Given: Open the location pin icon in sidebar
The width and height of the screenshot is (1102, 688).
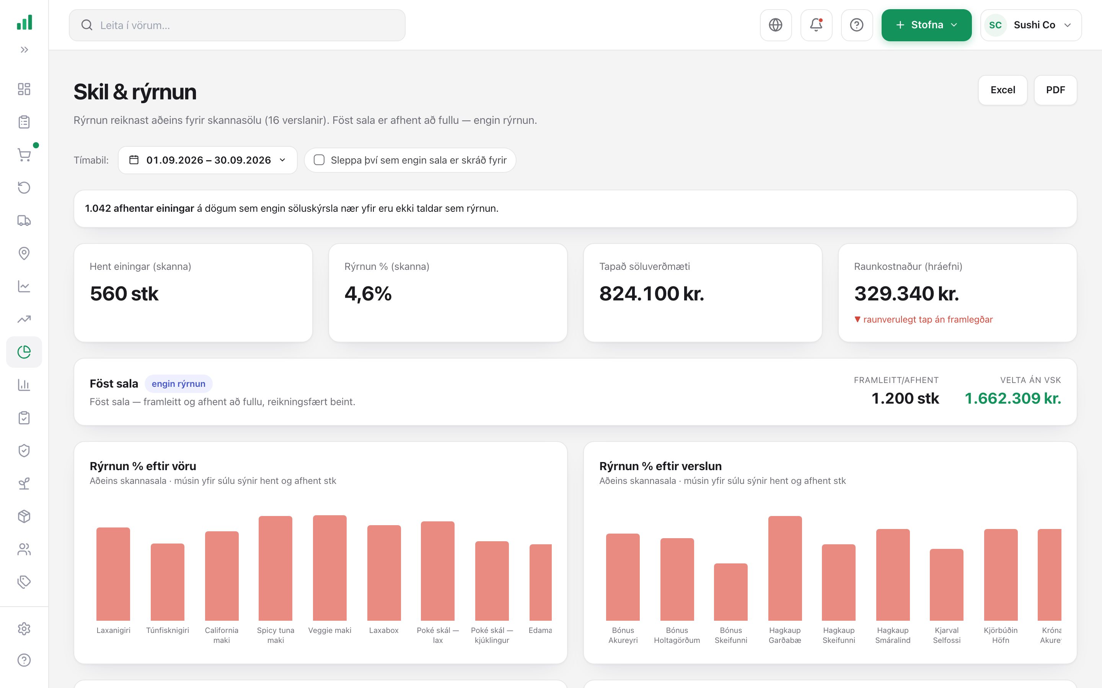Looking at the screenshot, I should click(x=24, y=253).
